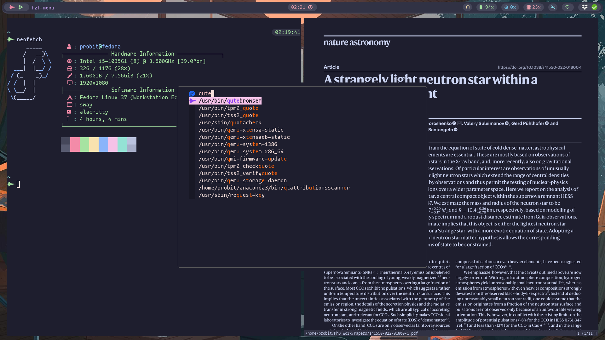This screenshot has height=340, width=605.
Task: Click the Dropbox tray icon
Action: [x=585, y=7]
